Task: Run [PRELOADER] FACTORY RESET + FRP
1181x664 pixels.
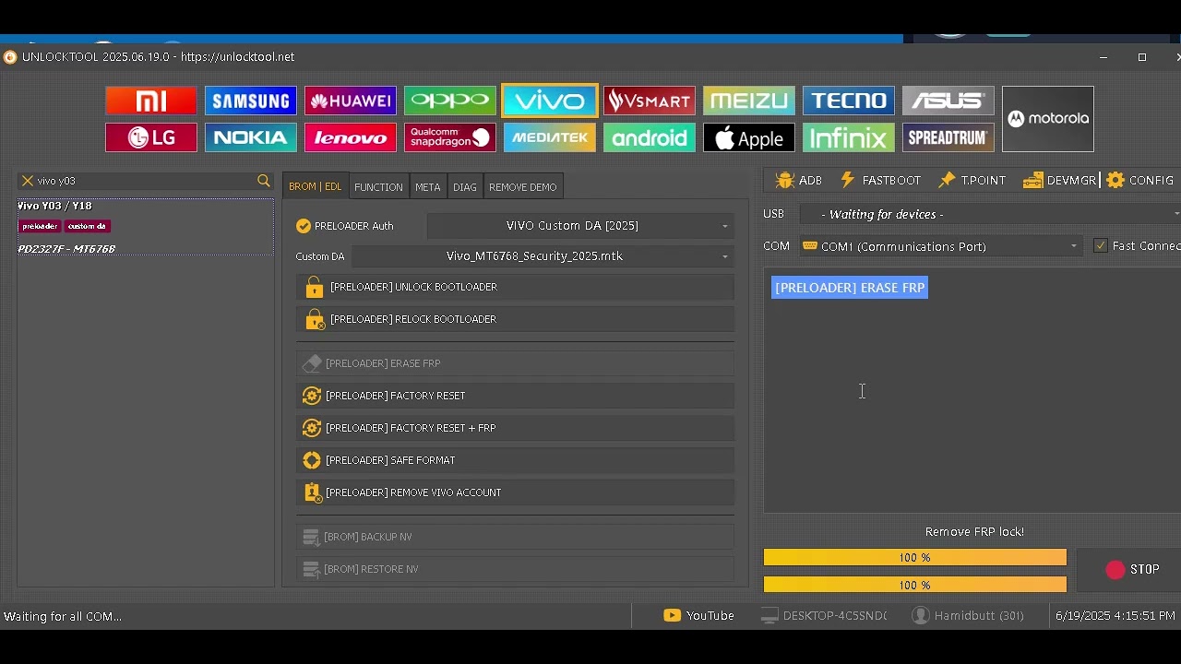Action: [x=516, y=428]
